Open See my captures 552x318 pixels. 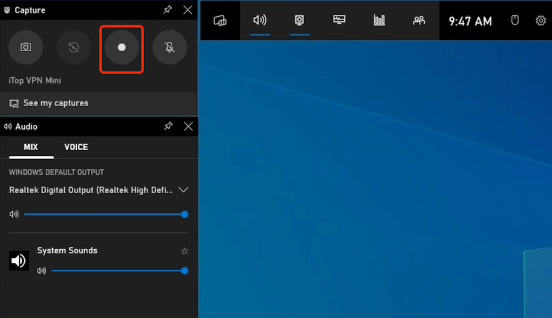pos(56,103)
